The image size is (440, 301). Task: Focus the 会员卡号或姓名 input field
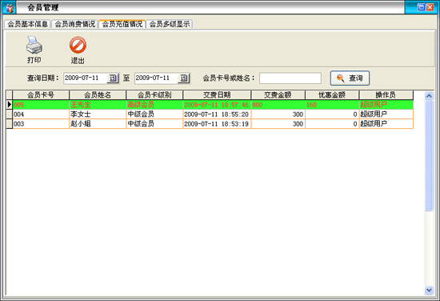pos(290,78)
